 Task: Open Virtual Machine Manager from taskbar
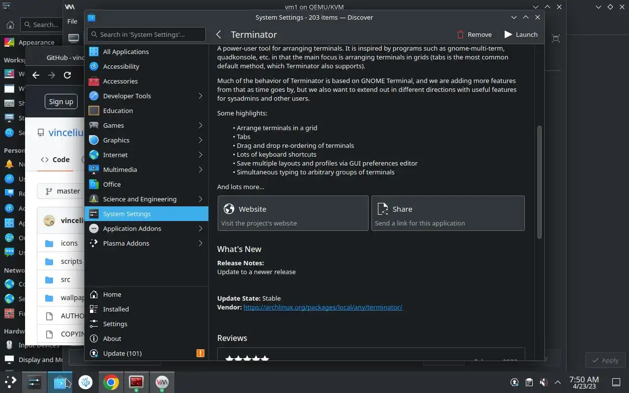tap(162, 382)
